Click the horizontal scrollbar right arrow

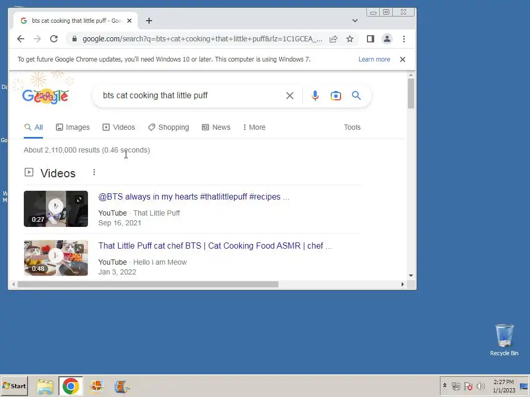402,284
